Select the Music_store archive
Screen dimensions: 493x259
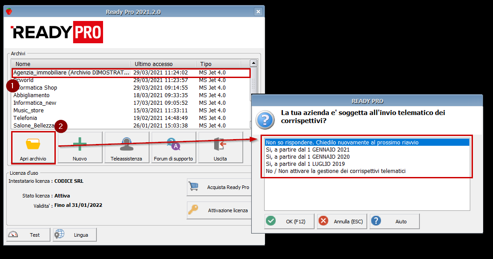click(x=130, y=110)
